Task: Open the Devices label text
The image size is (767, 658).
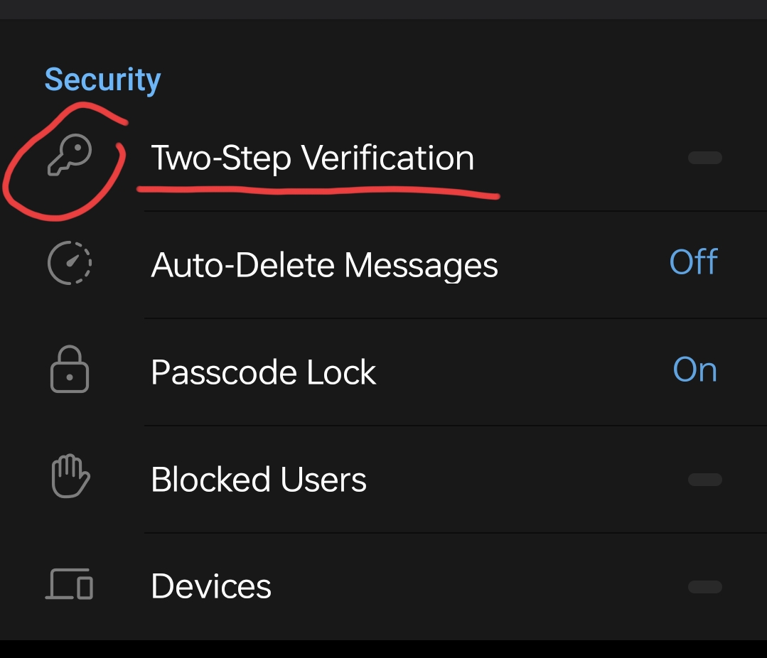Action: pos(211,587)
